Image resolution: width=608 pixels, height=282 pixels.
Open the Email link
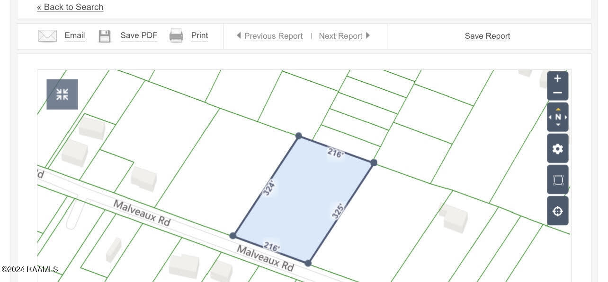pos(75,35)
